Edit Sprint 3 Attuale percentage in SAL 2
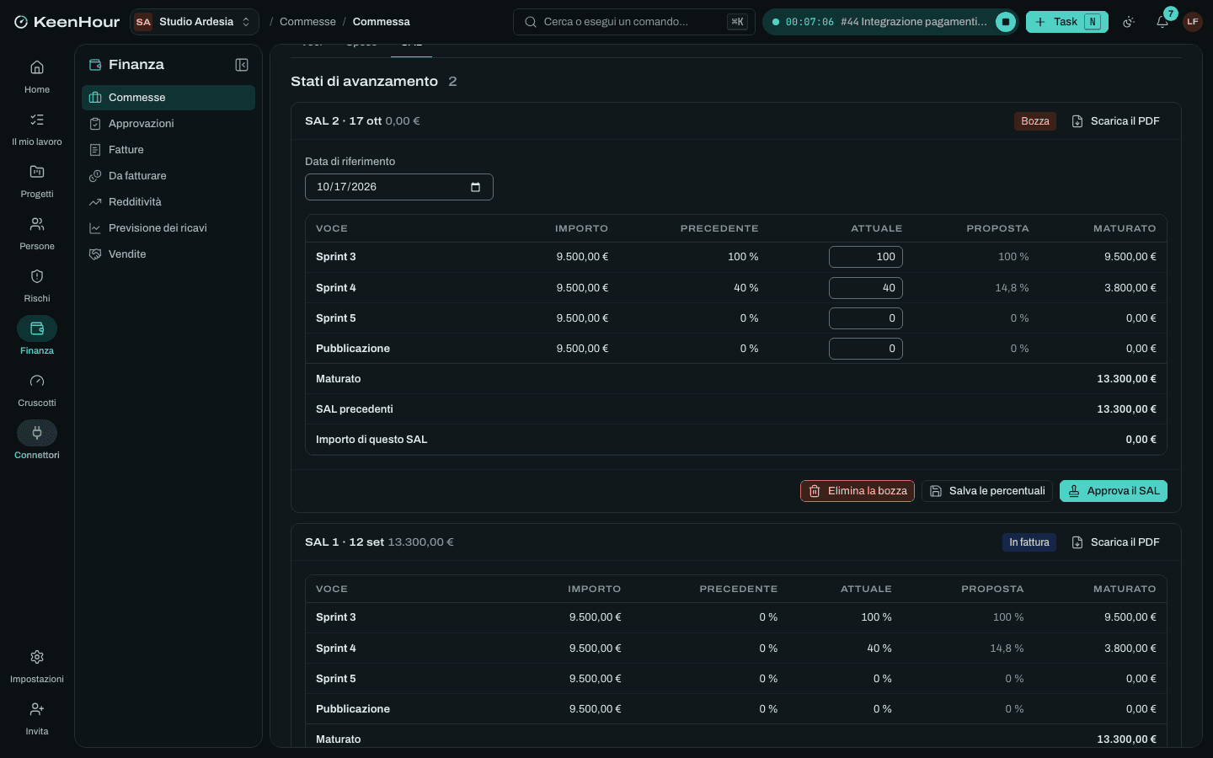The width and height of the screenshot is (1213, 758). (866, 257)
